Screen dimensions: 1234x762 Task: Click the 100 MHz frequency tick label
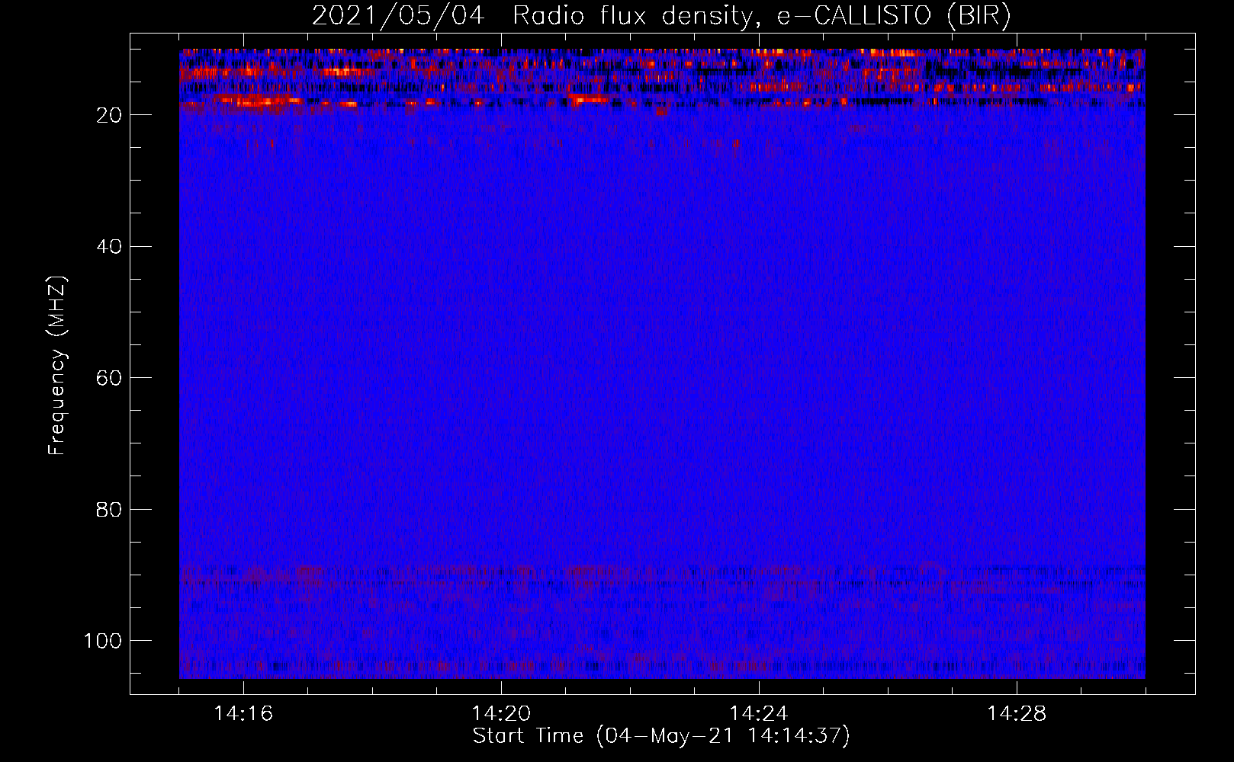103,641
